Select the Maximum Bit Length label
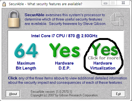The height and width of the screenshot is (101, 132). [26, 66]
